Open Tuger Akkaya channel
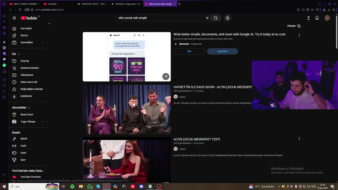The height and width of the screenshot is (190, 338). [28, 122]
